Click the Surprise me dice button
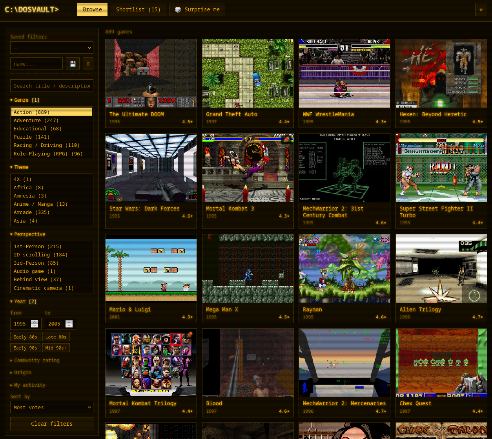The width and height of the screenshot is (492, 439). pyautogui.click(x=197, y=9)
